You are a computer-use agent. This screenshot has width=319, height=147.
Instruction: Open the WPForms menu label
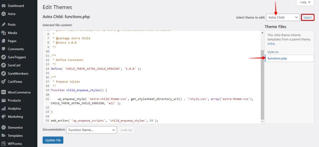point(15,144)
